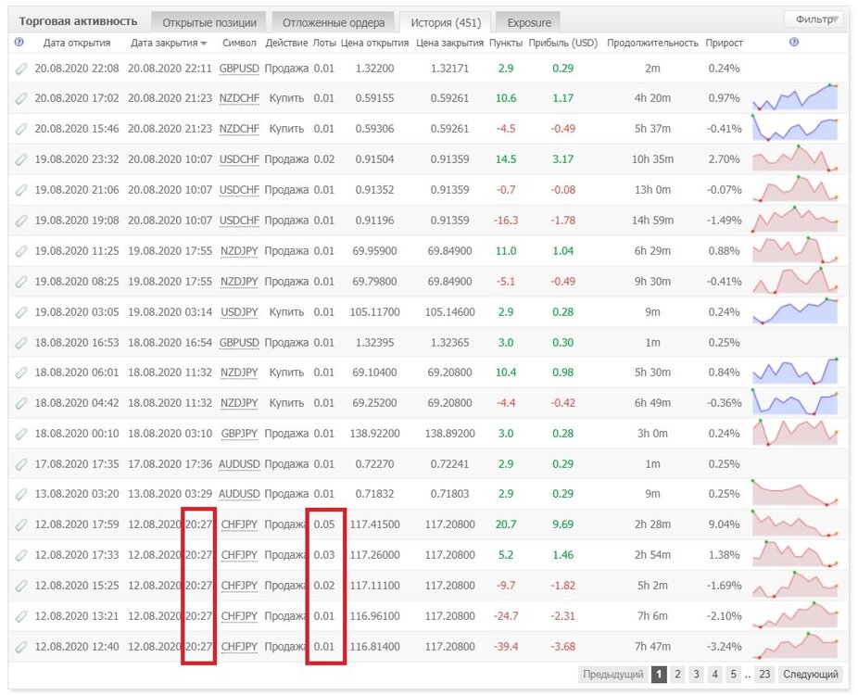Click the Следующий pagination button
The width and height of the screenshot is (858, 695).
click(x=811, y=674)
